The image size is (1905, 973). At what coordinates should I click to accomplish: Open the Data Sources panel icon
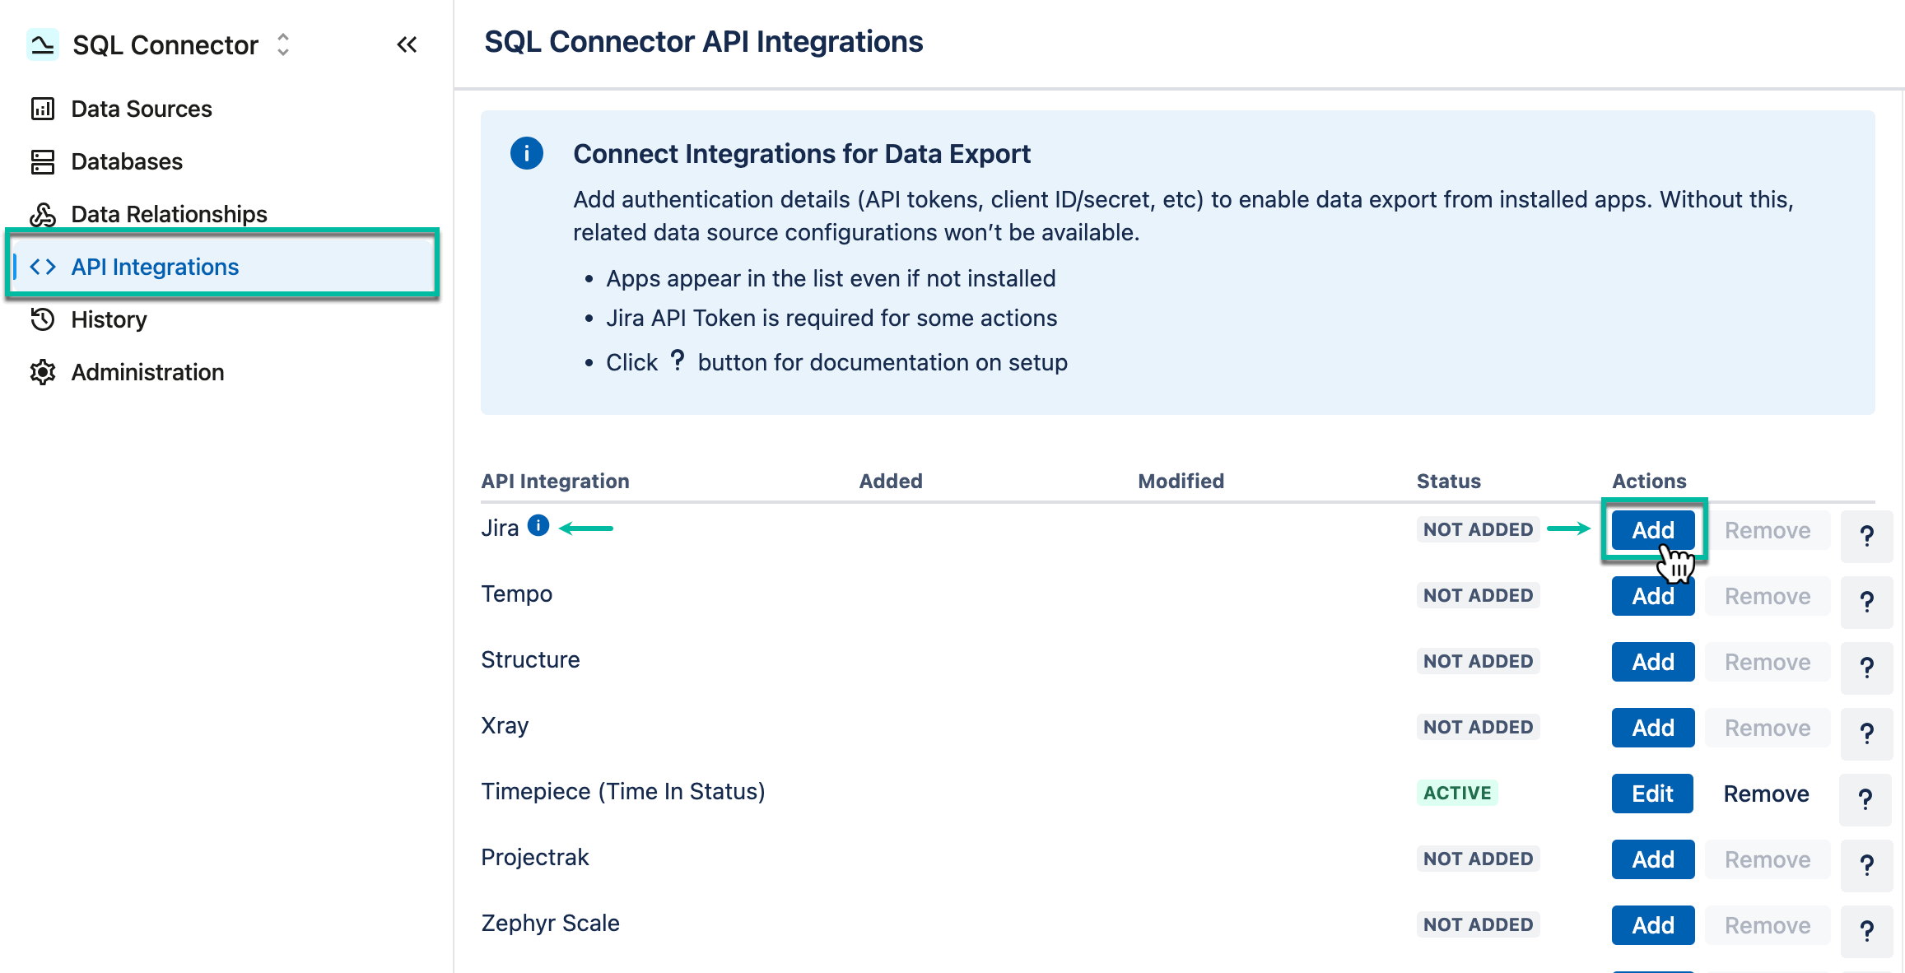click(x=43, y=108)
